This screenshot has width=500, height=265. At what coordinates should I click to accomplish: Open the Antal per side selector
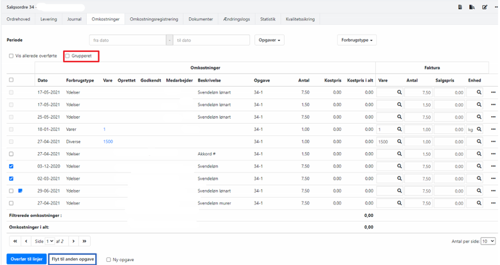point(488,241)
